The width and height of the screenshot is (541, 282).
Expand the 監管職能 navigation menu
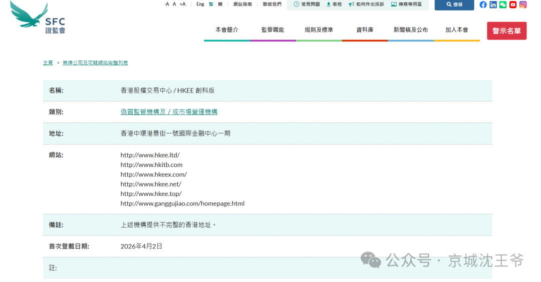pyautogui.click(x=273, y=30)
